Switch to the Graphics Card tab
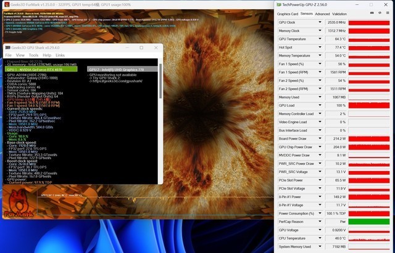395x253 pixels. click(288, 13)
